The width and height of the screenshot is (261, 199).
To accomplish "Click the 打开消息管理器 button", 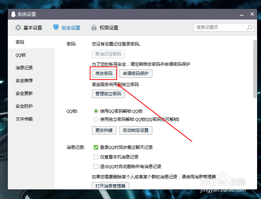I will pos(110,186).
